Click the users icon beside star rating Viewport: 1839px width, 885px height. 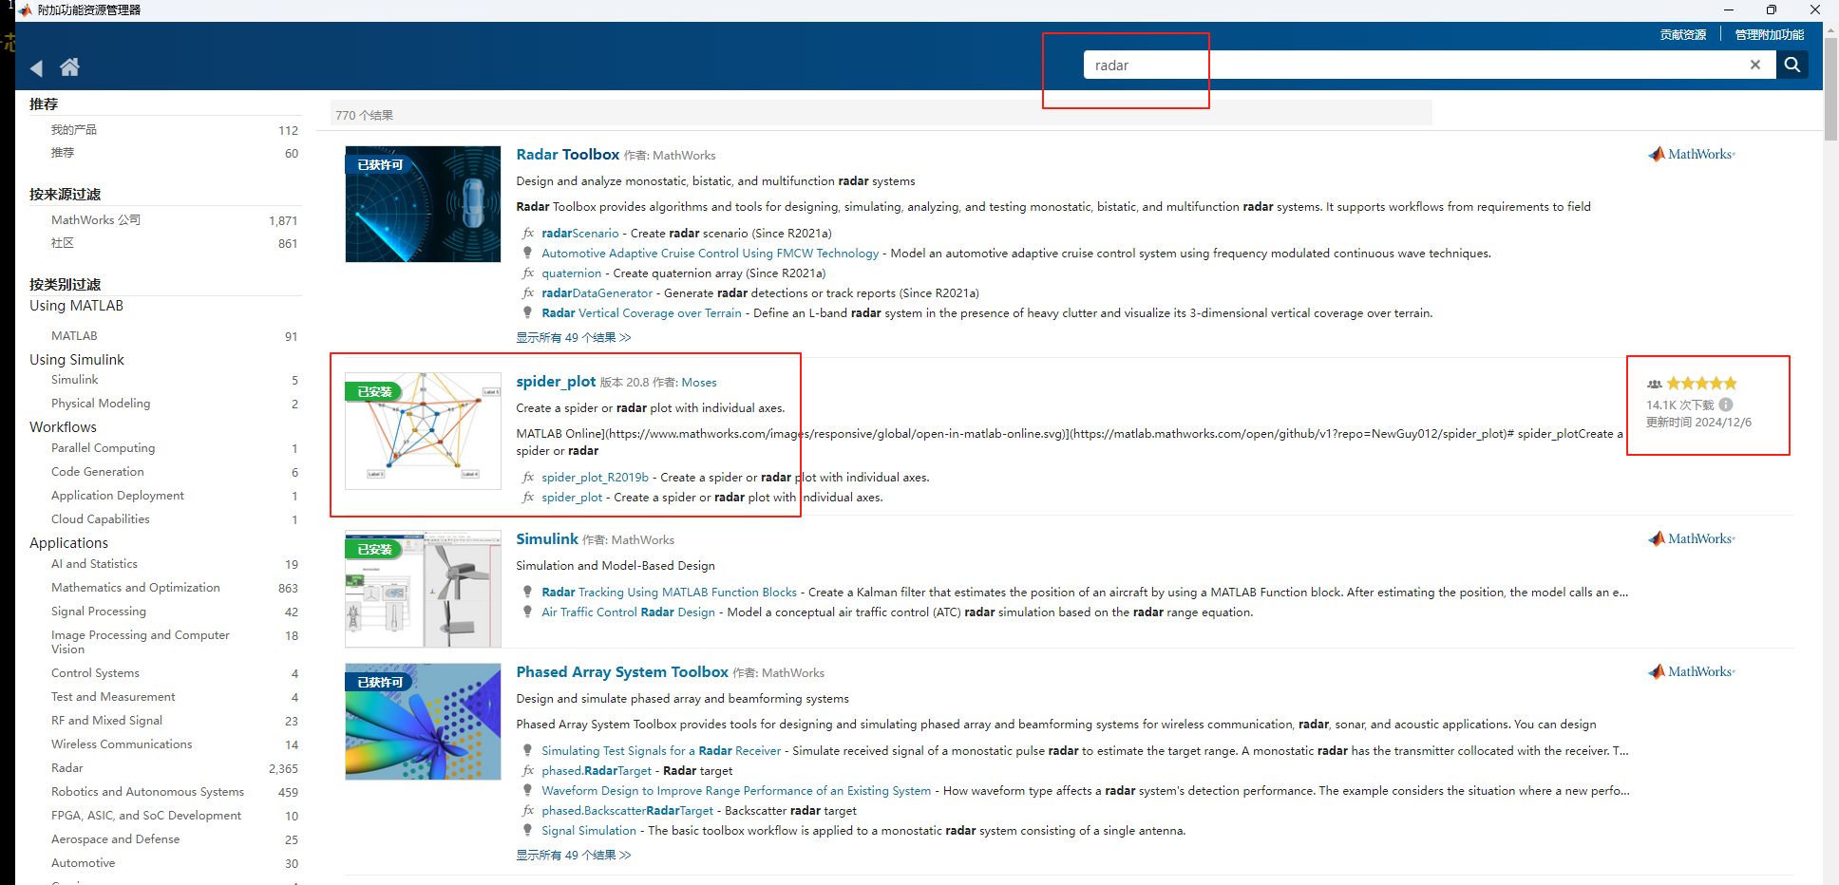click(1654, 384)
